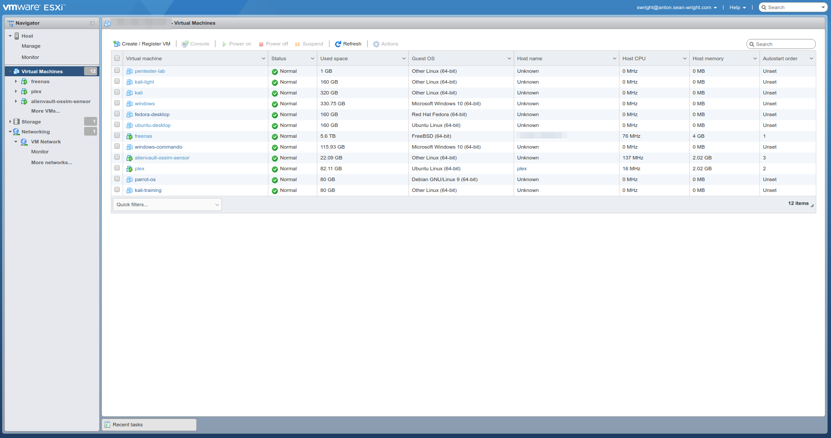Open the global search dropdown arrow
The width and height of the screenshot is (831, 438).
823,7
